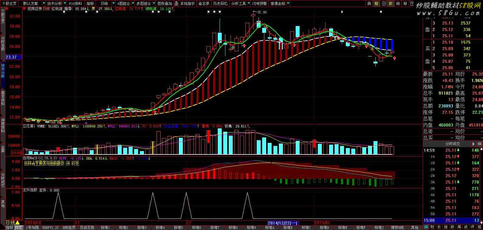The width and height of the screenshot is (483, 230).
Task: Open the 分时成交 left sidebar tab
Action: tap(3, 180)
